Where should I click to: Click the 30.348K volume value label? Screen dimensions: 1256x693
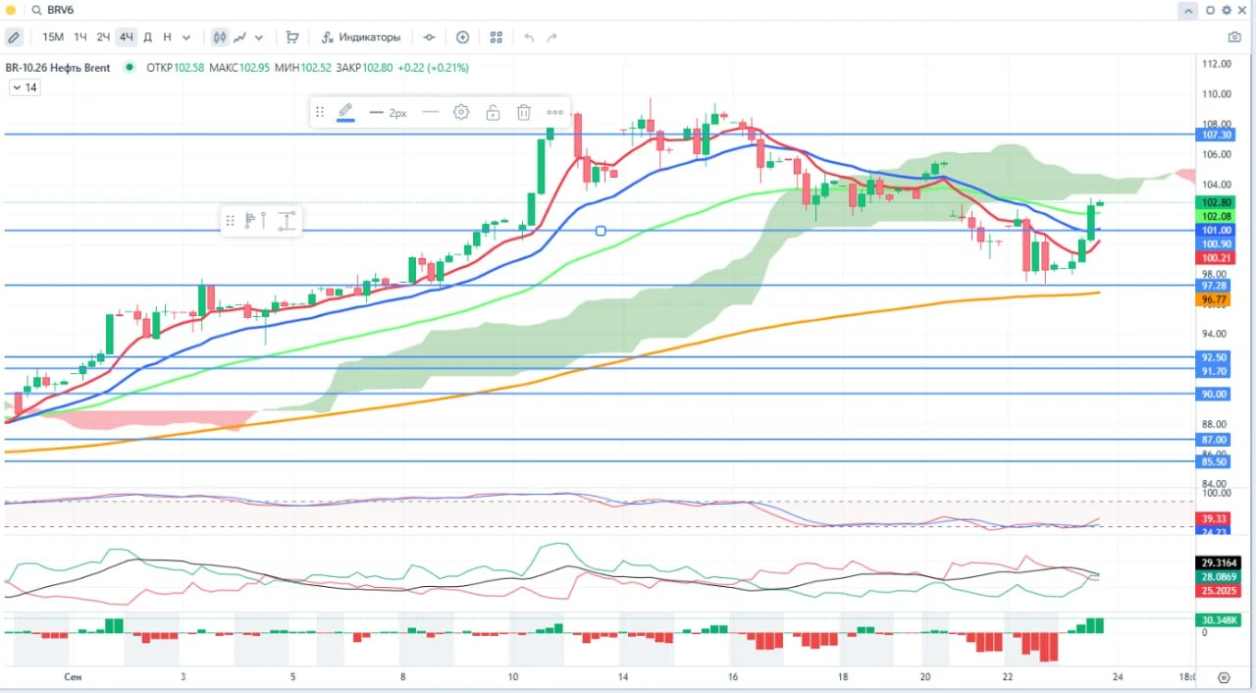pyautogui.click(x=1220, y=620)
